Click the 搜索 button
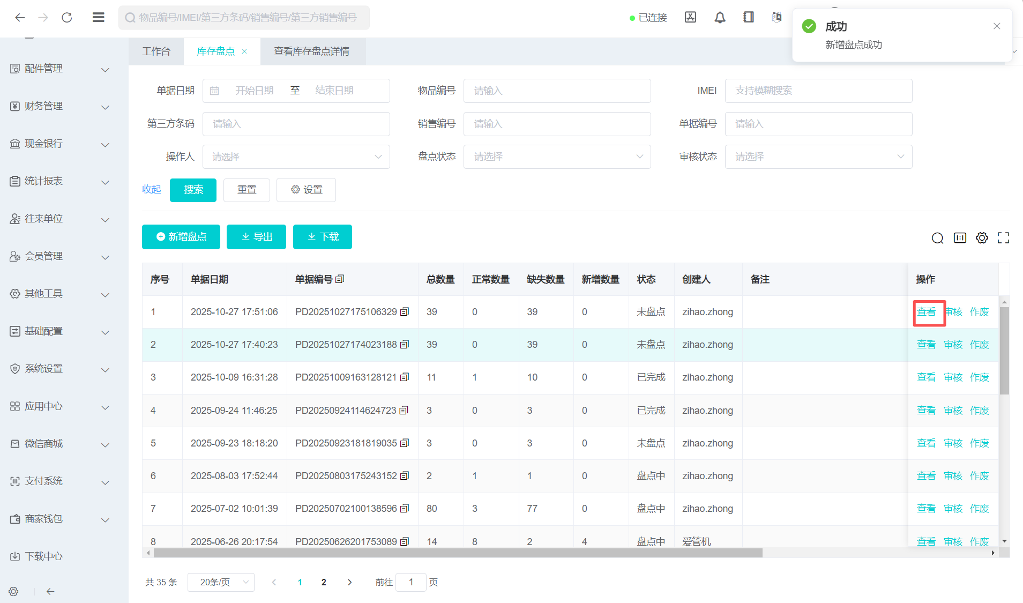This screenshot has height=603, width=1023. coord(193,190)
